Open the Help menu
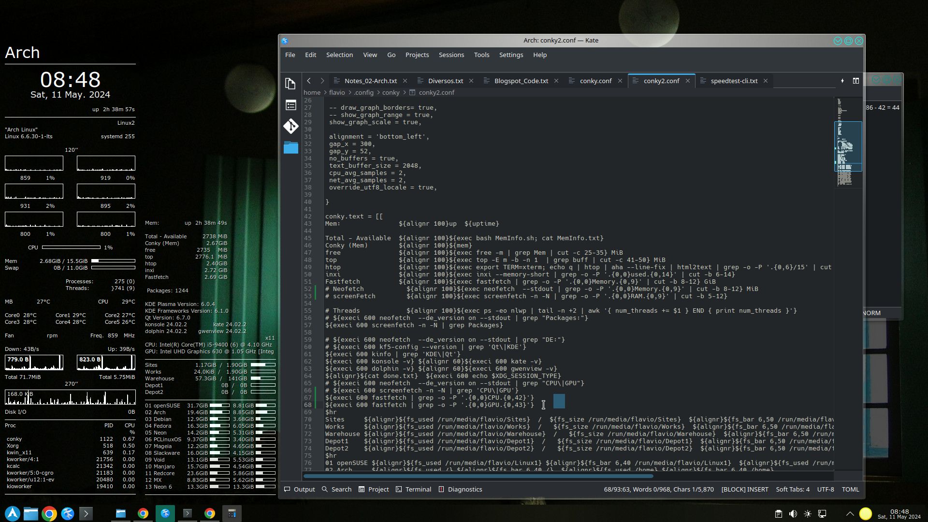The image size is (928, 522). (539, 55)
